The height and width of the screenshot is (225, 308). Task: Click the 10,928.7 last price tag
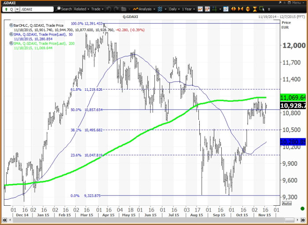[293, 106]
